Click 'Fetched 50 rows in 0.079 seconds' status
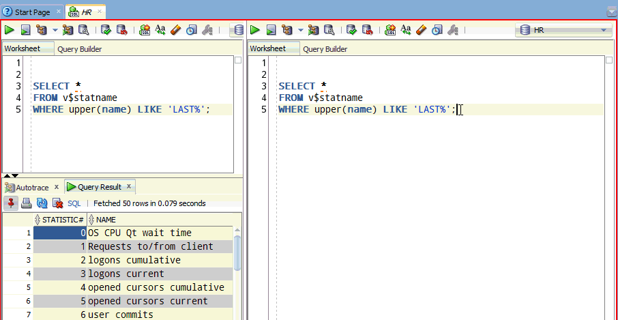Screen dimensions: 618x320 pos(149,204)
